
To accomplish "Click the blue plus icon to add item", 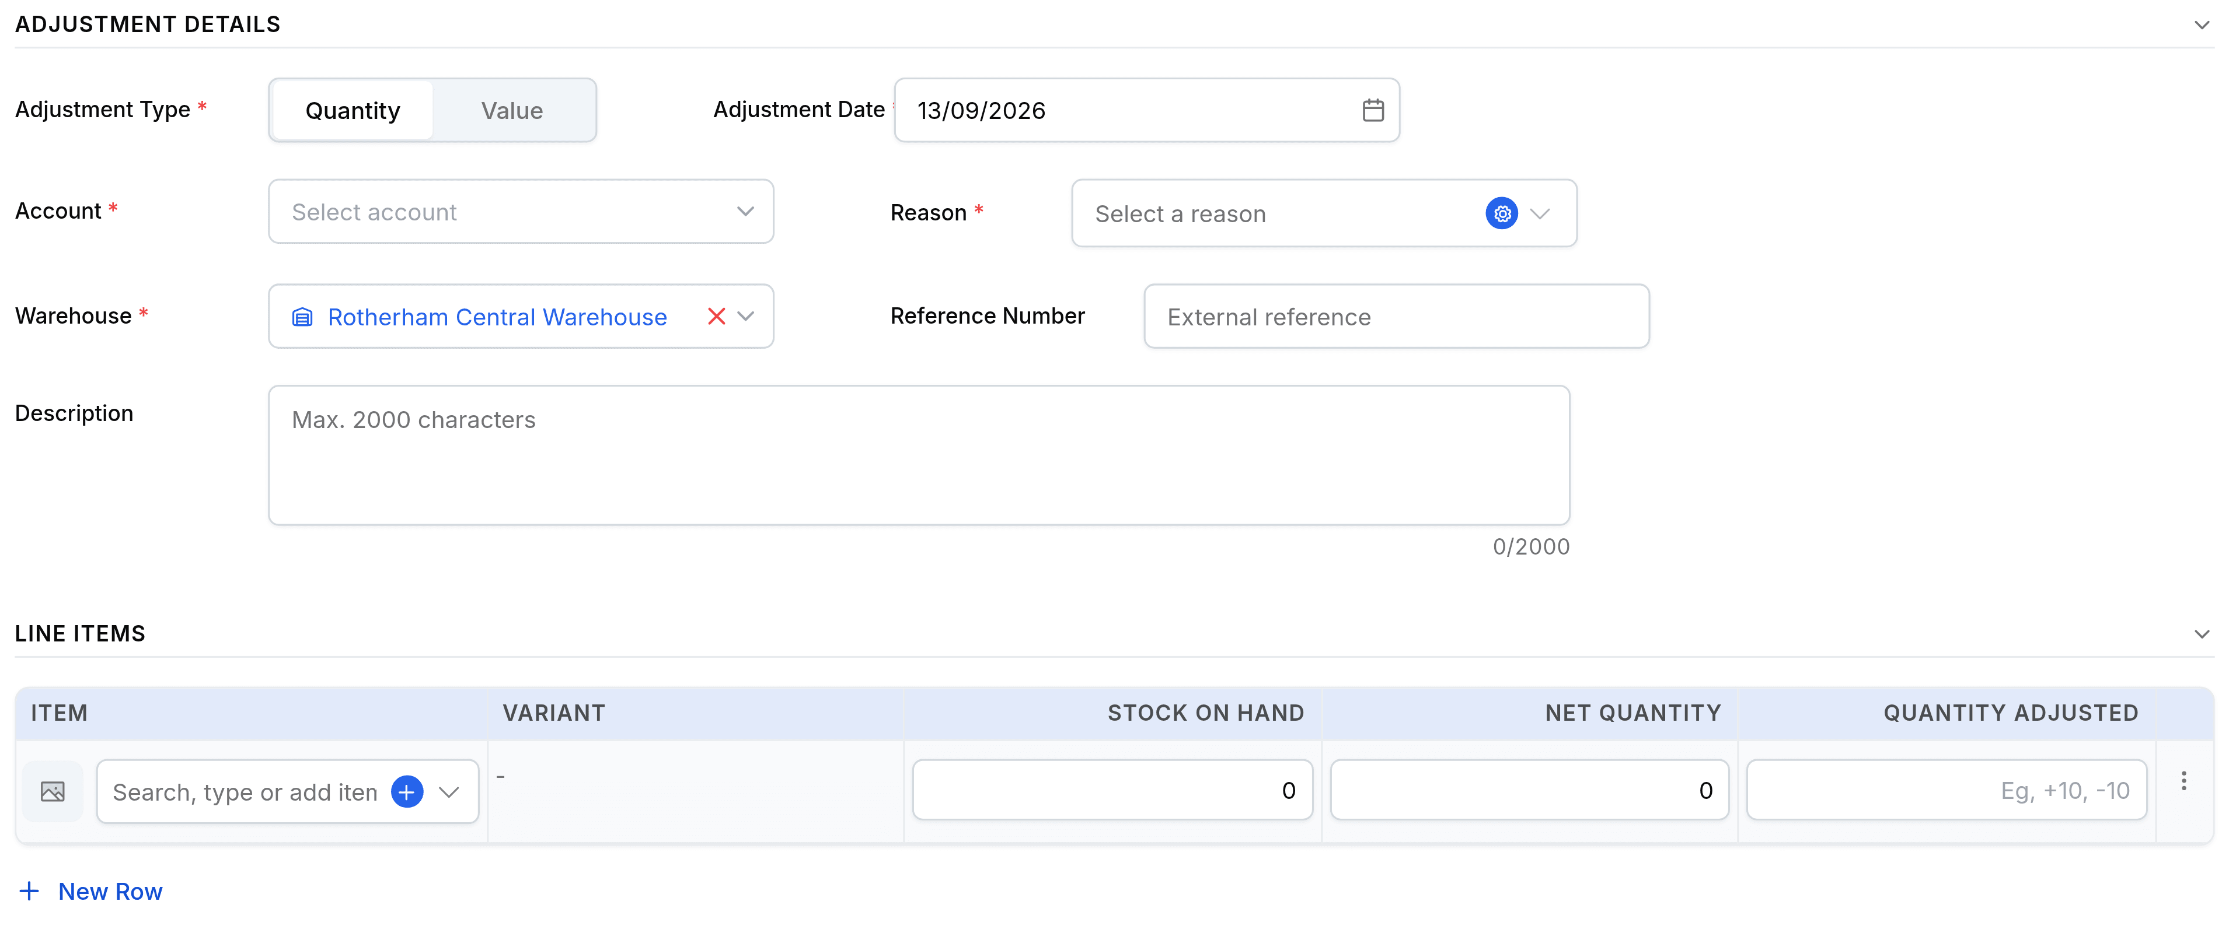I will pos(407,791).
